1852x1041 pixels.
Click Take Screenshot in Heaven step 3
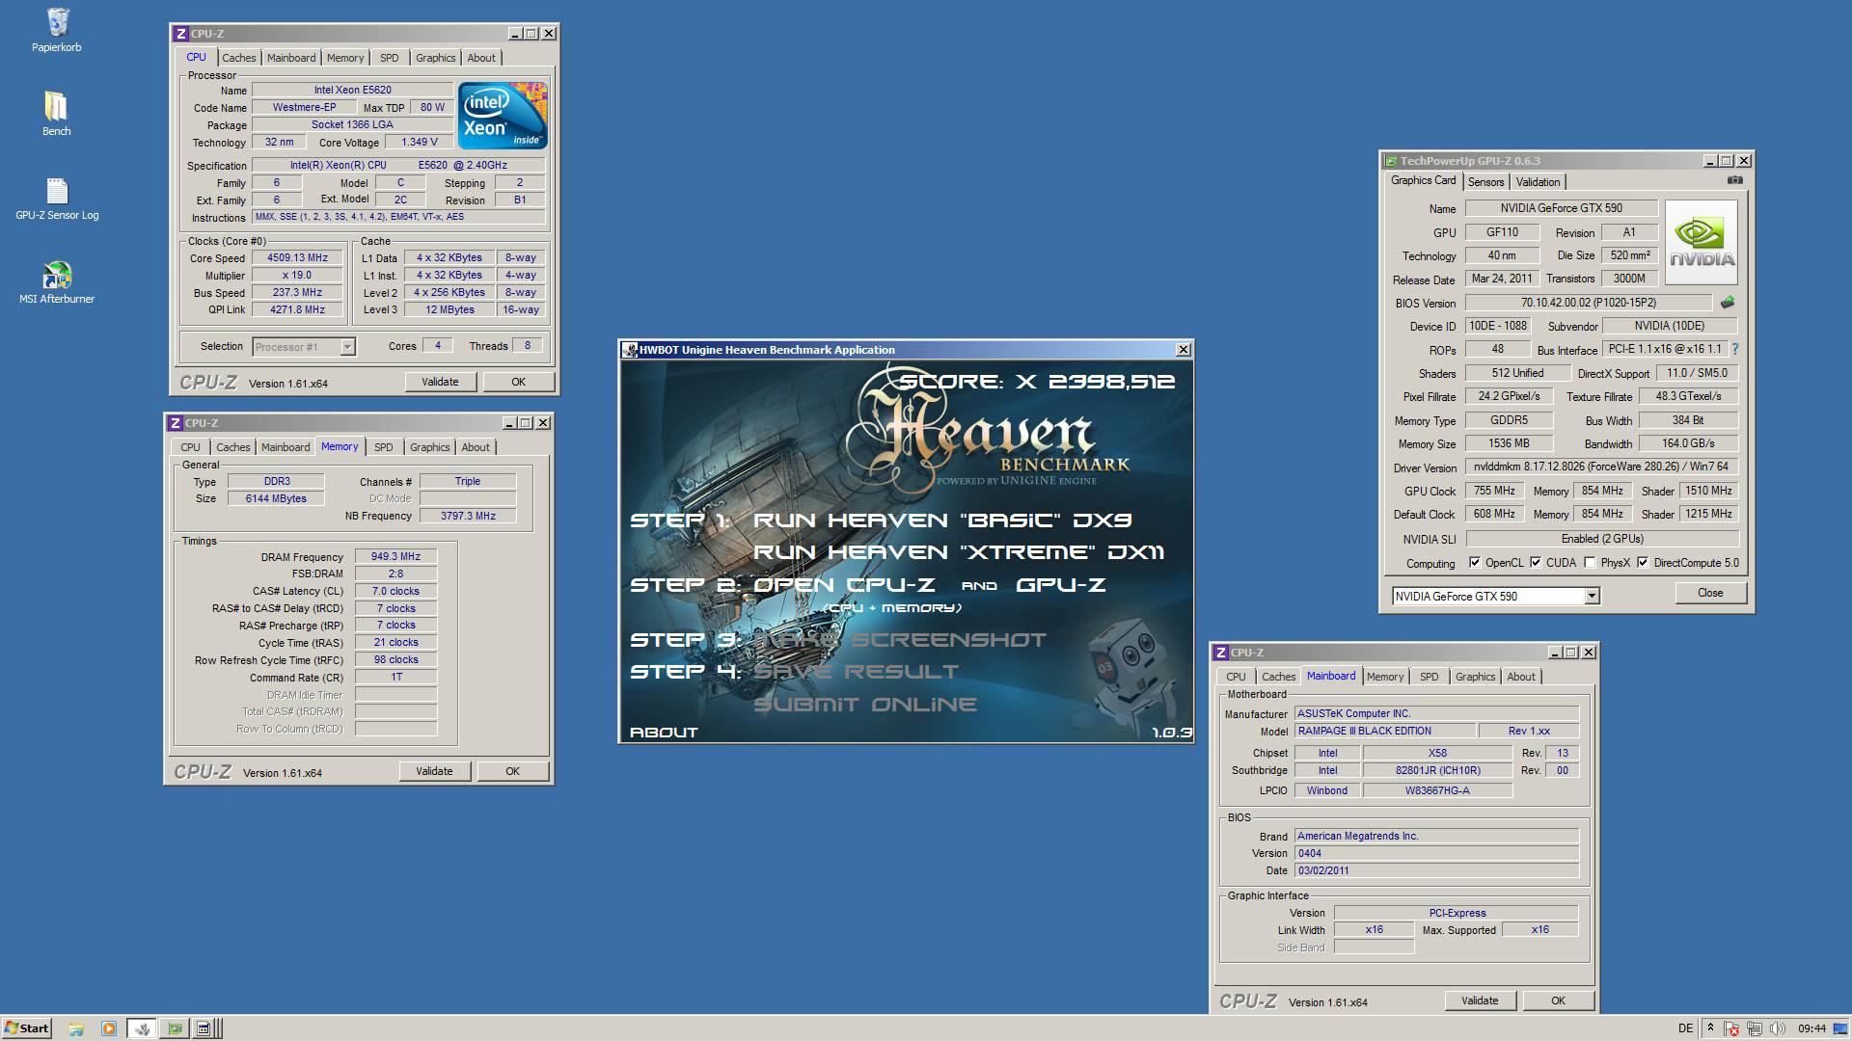(899, 640)
